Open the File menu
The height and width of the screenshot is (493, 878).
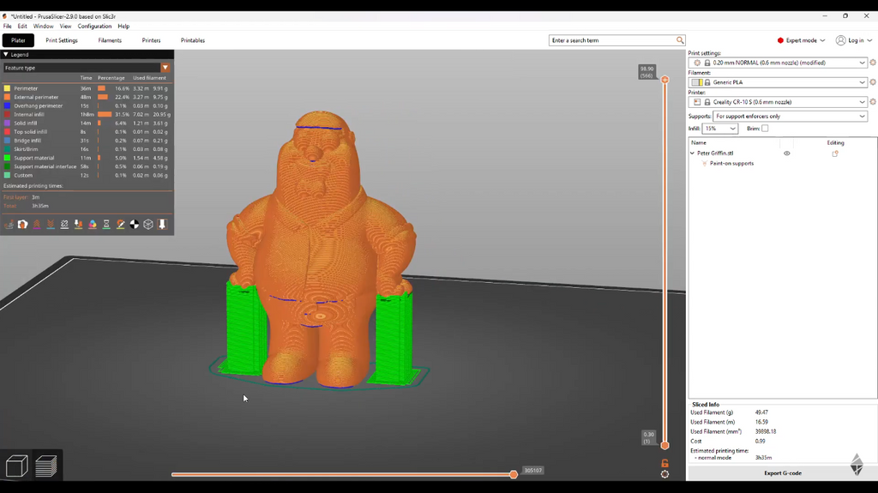coord(7,27)
